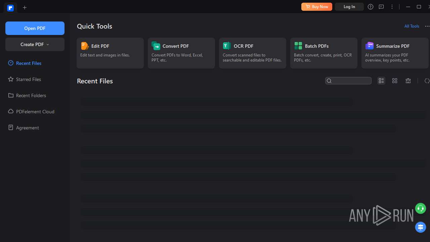Click the Recent Files clock icon

pyautogui.click(x=11, y=63)
